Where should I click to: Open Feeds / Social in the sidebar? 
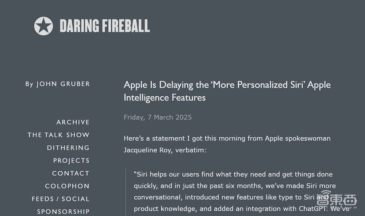coord(61,199)
